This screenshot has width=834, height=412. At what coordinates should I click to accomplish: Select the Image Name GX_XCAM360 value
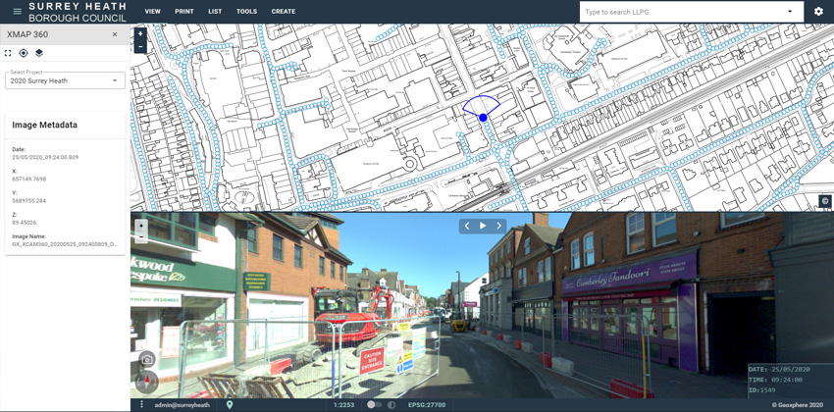[x=65, y=244]
